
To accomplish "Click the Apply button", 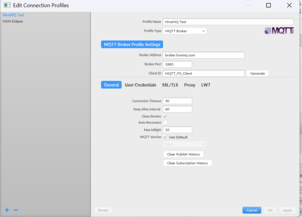I will 287,210.
